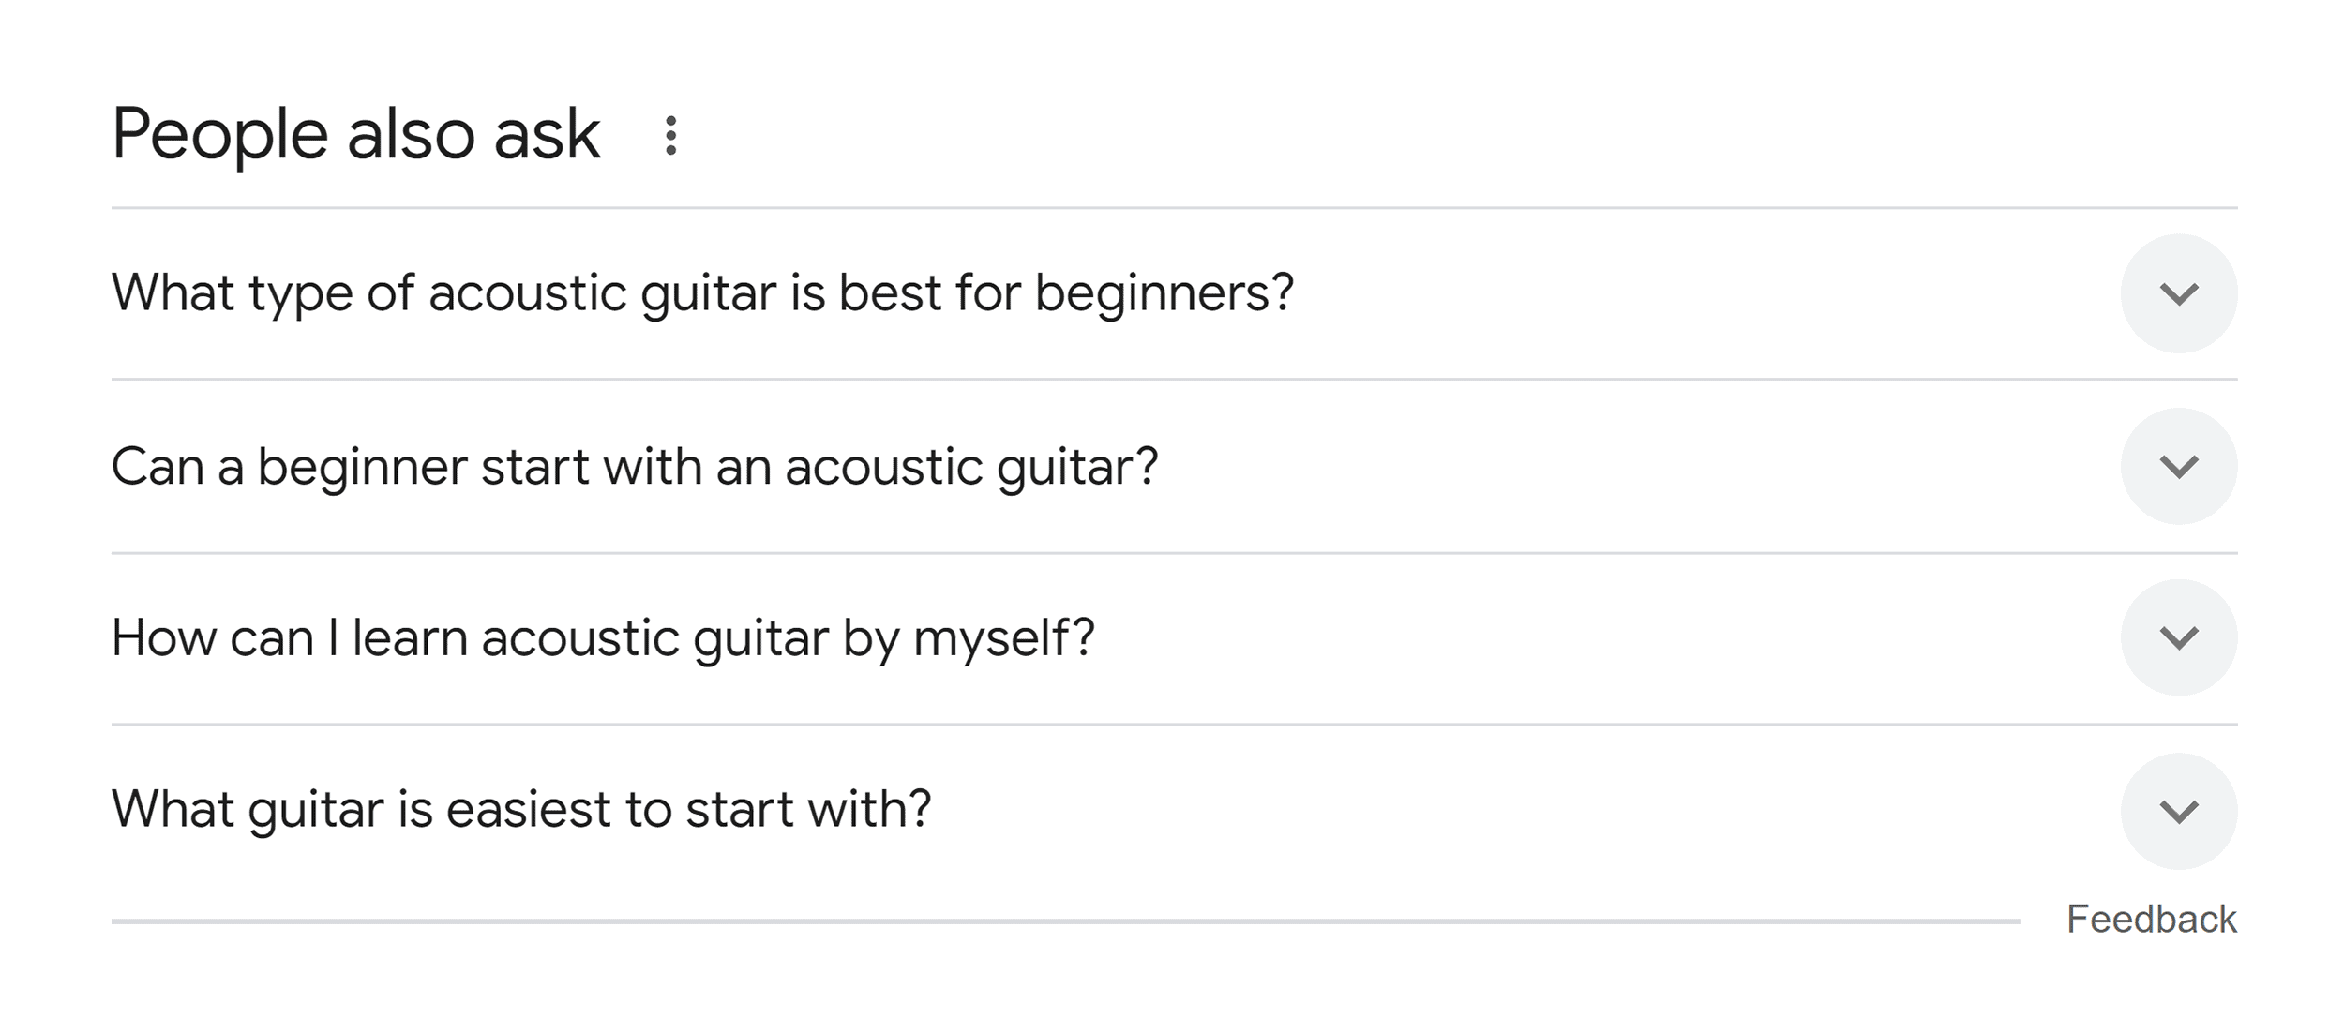Click the downward arrow on the second row
The width and height of the screenshot is (2344, 1033).
pos(2180,465)
